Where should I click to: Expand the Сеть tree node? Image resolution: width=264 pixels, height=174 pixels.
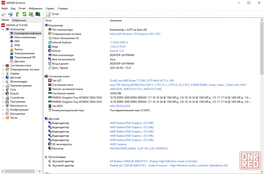(x=3, y=90)
